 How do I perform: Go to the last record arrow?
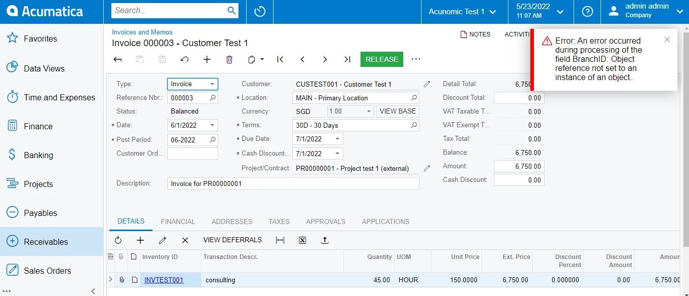347,59
